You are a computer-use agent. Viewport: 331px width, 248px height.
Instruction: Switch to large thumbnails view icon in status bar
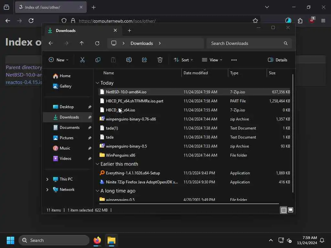click(291, 210)
